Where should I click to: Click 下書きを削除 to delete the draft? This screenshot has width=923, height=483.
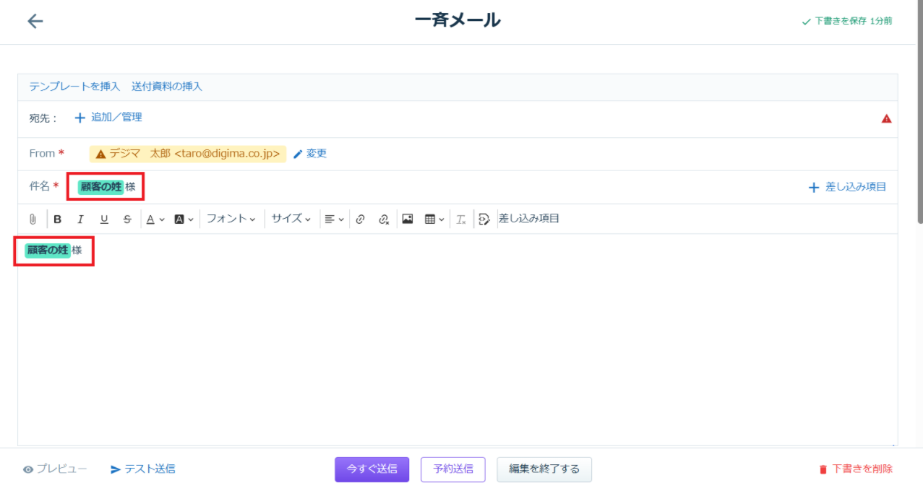[x=856, y=469]
